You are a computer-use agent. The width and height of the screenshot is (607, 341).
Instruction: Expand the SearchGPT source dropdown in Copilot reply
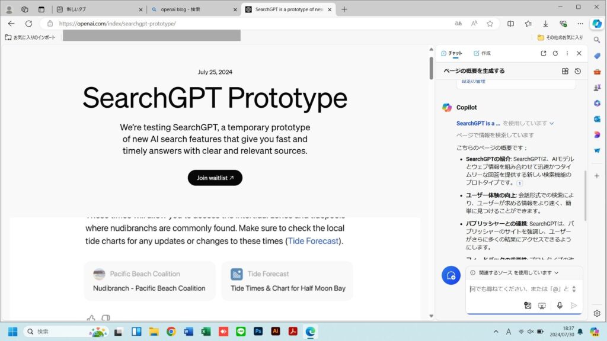pyautogui.click(x=551, y=123)
